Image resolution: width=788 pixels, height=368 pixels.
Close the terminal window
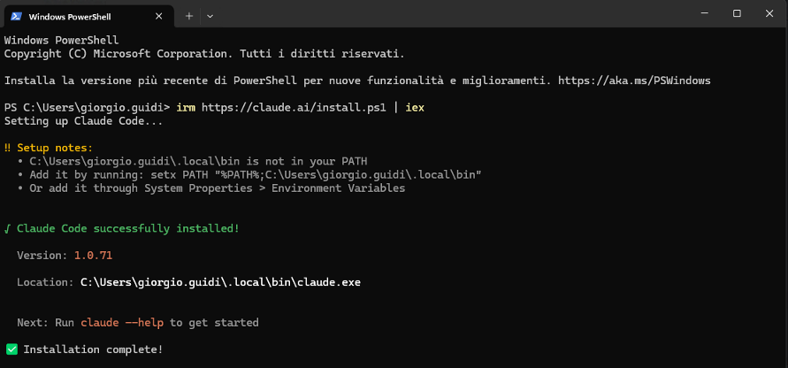coord(769,14)
